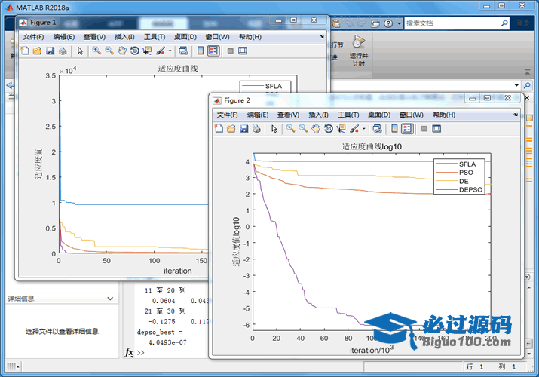This screenshot has height=377, width=539.
Task: Click DEPSO entry in Figure 2 legend
Action: pyautogui.click(x=459, y=190)
